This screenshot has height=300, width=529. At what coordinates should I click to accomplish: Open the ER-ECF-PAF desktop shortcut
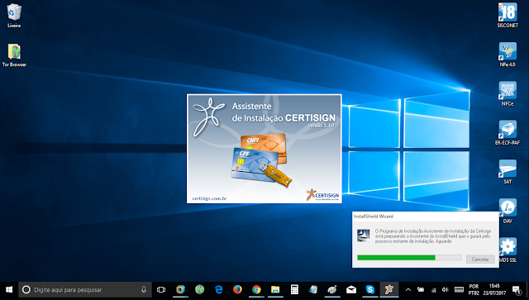pos(508,132)
